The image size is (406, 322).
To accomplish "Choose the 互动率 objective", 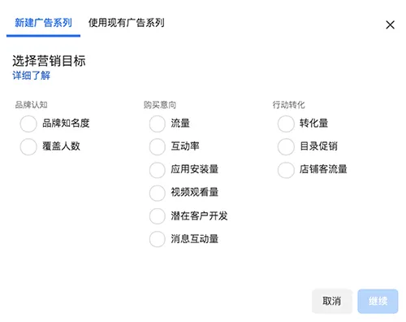I will click(157, 146).
